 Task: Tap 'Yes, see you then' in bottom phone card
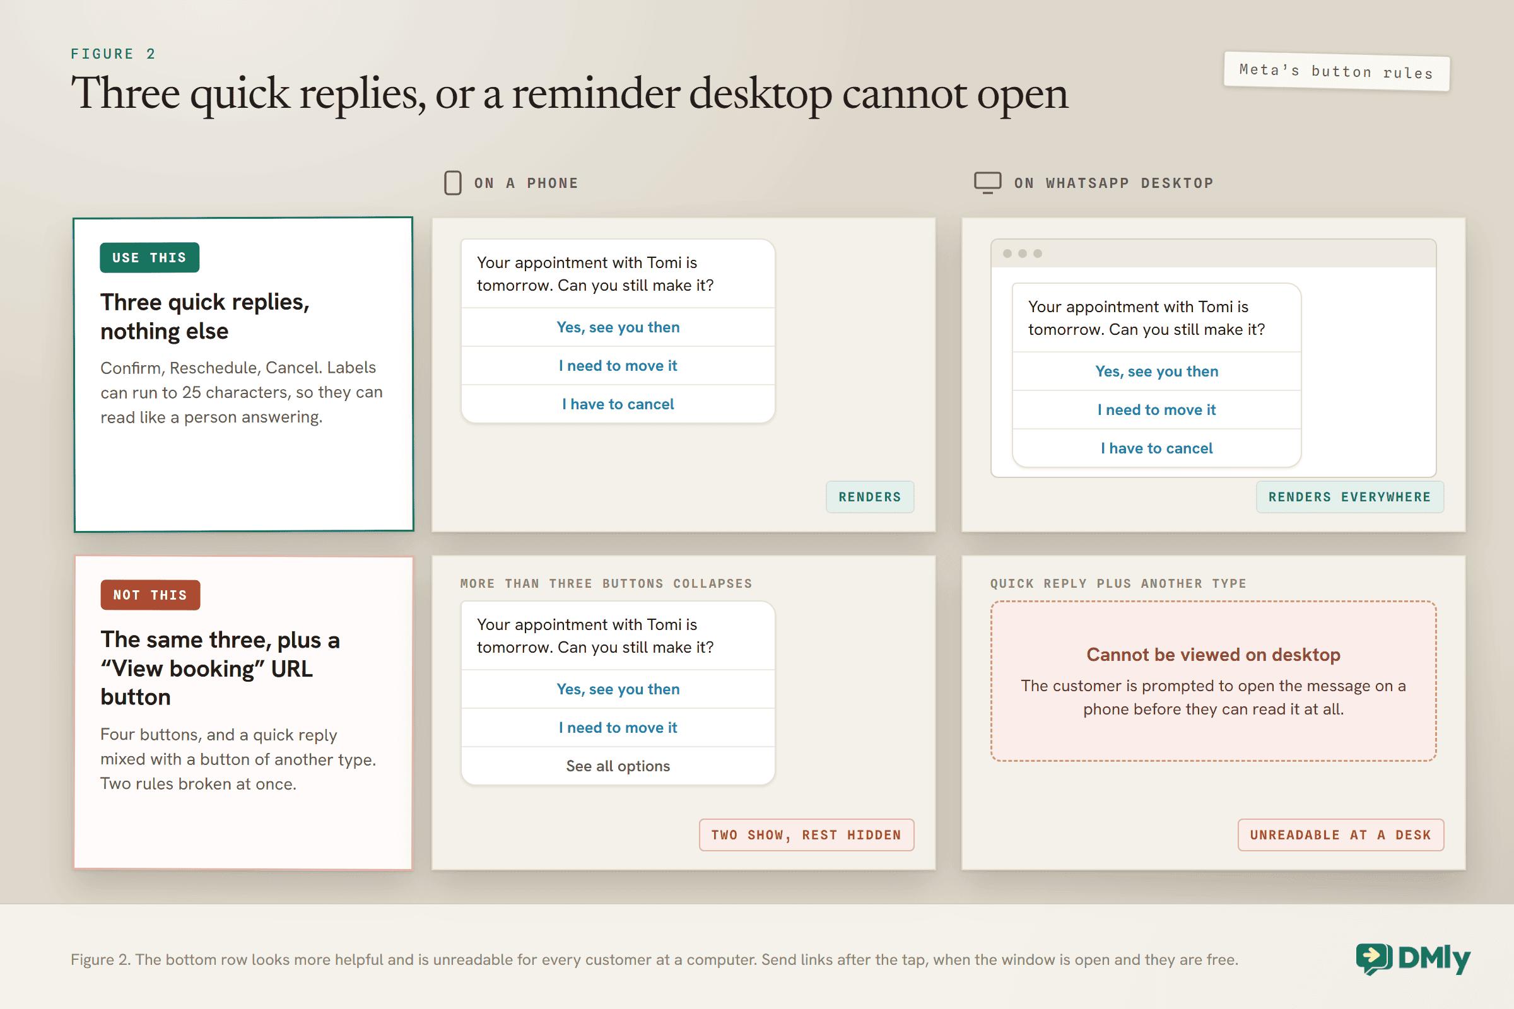[618, 689]
